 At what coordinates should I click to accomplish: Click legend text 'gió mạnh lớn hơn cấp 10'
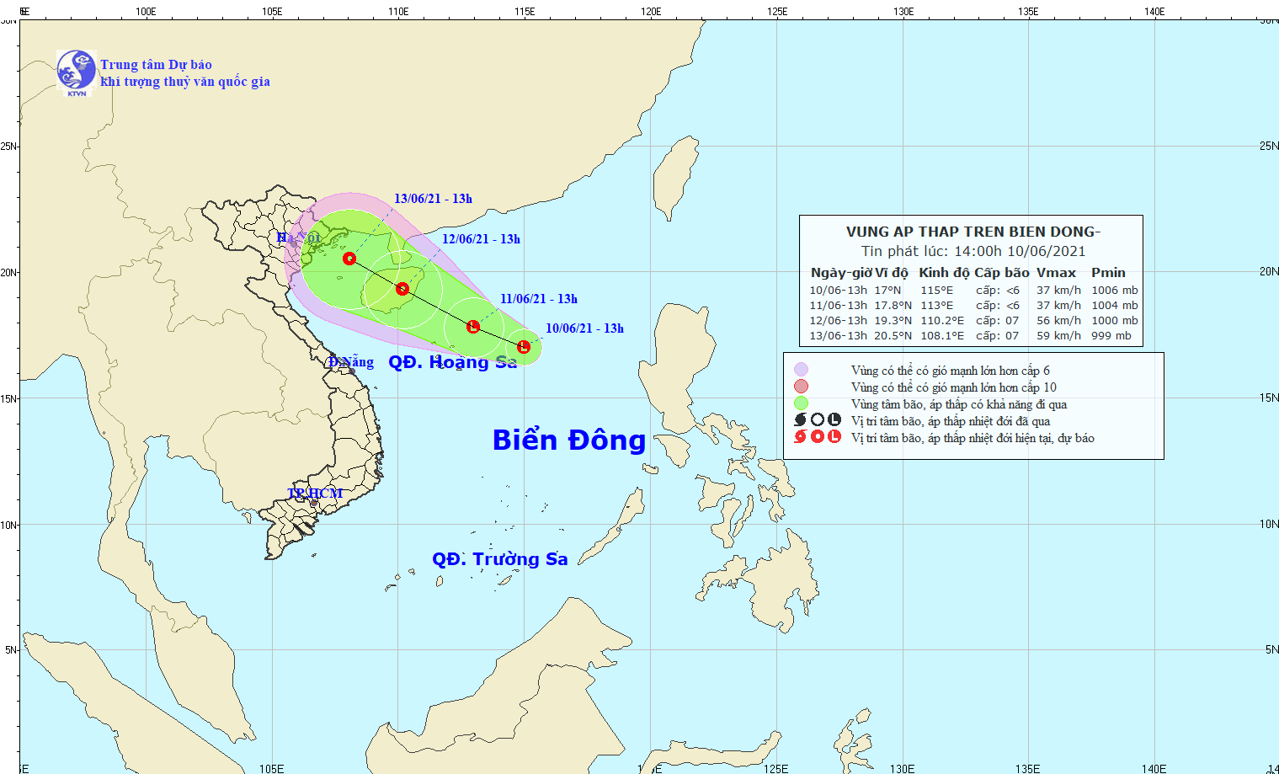click(992, 387)
